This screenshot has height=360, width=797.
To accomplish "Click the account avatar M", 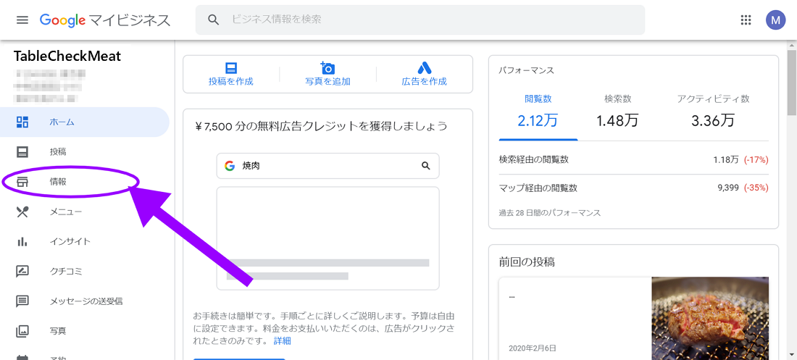I will (x=775, y=20).
